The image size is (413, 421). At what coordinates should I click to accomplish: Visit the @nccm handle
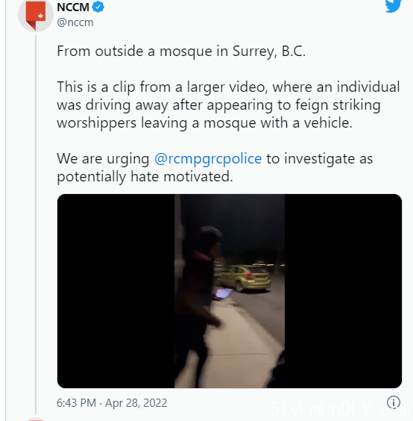tap(75, 22)
